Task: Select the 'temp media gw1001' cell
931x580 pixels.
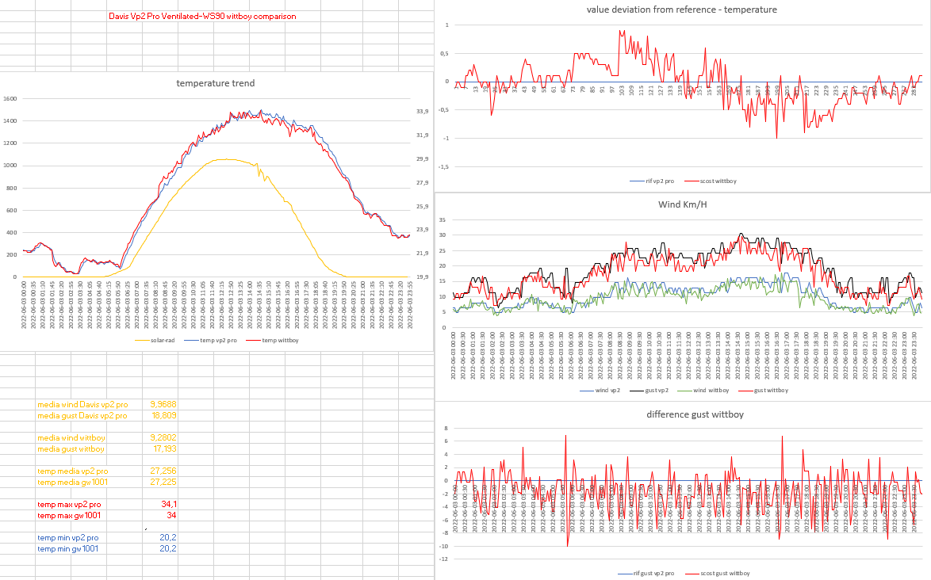Action: tap(73, 482)
